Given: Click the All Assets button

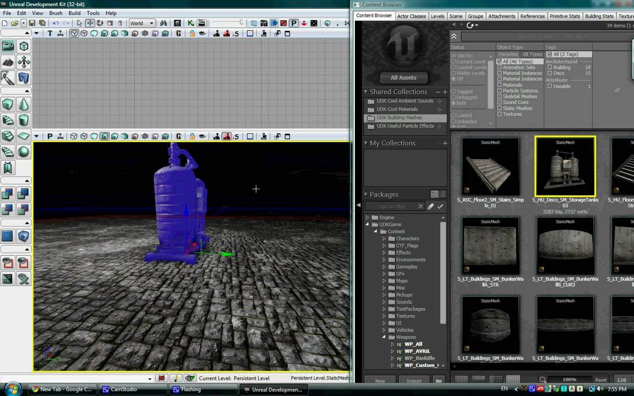Looking at the screenshot, I should pyautogui.click(x=403, y=78).
